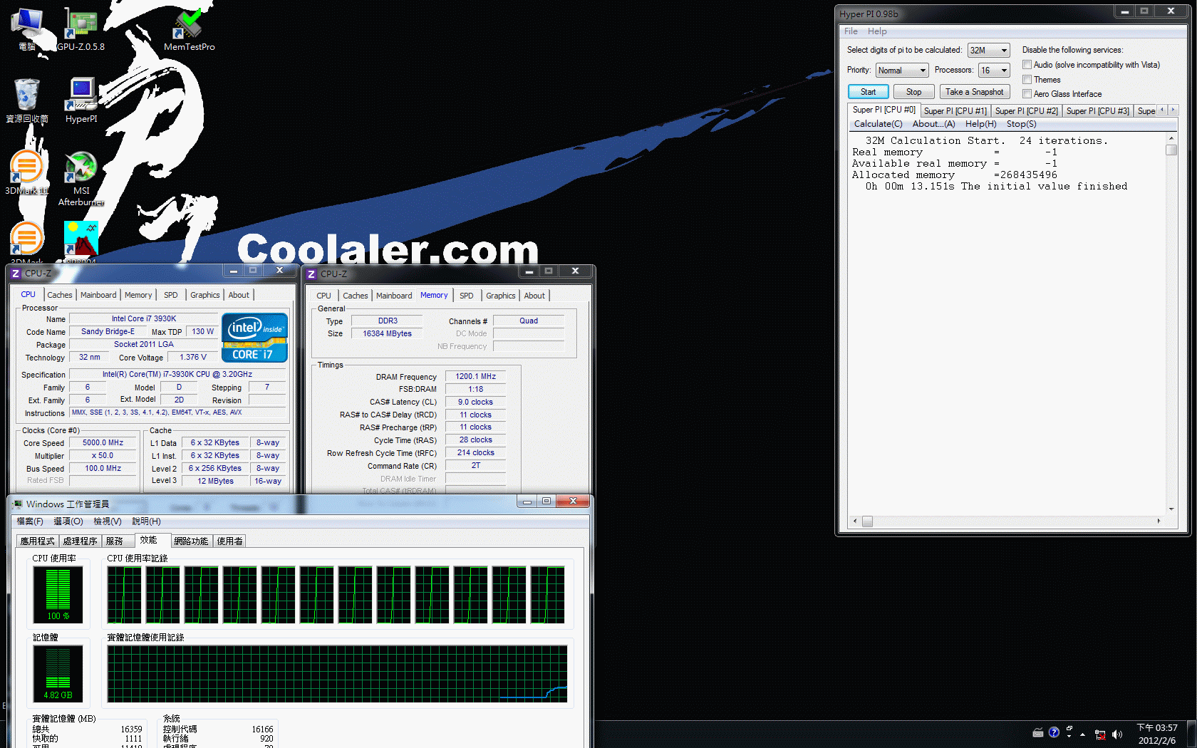
Task: Launch MSI Afterburner desktop shortcut
Action: (81, 178)
